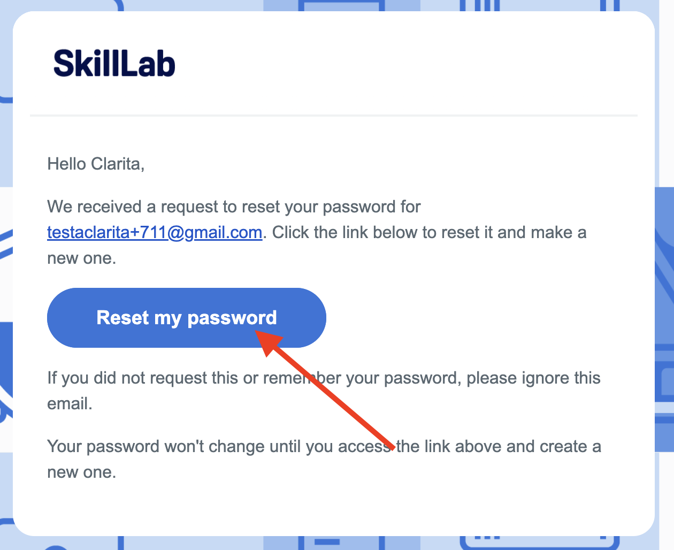The image size is (674, 550).
Task: Click 'the link above and create a' text
Action: tap(499, 447)
